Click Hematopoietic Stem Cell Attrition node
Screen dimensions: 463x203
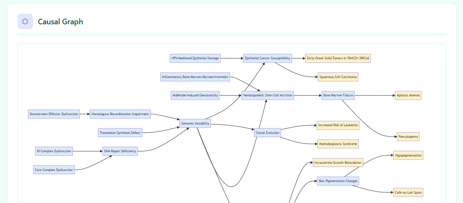click(267, 96)
